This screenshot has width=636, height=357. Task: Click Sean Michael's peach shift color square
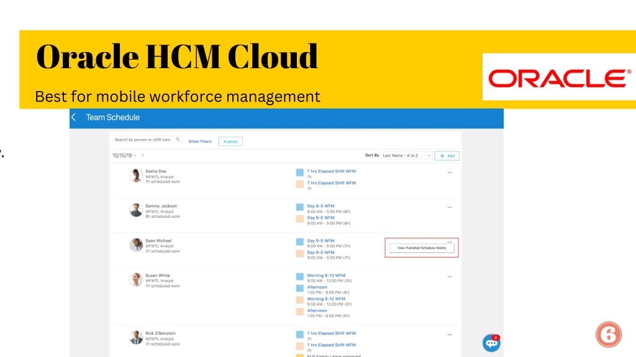[300, 253]
